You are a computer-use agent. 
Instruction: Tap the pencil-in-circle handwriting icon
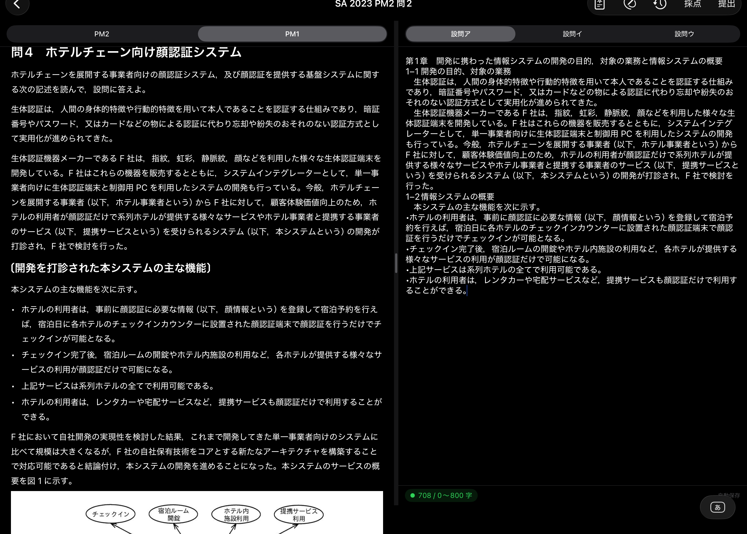tap(630, 4)
